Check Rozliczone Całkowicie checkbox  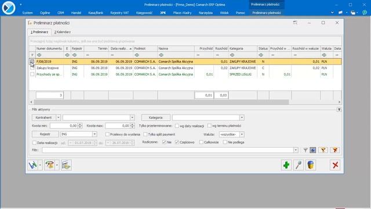click(x=201, y=142)
